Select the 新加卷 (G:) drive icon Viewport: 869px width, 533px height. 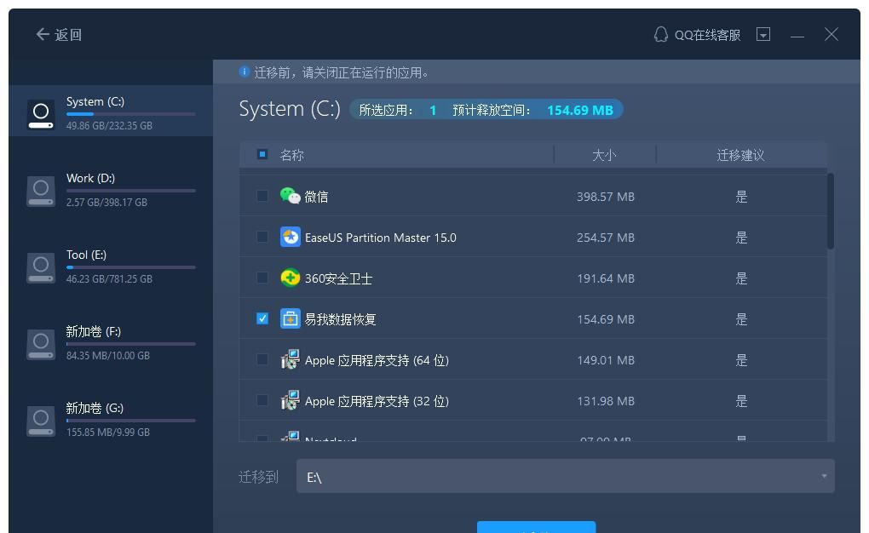pyautogui.click(x=41, y=421)
